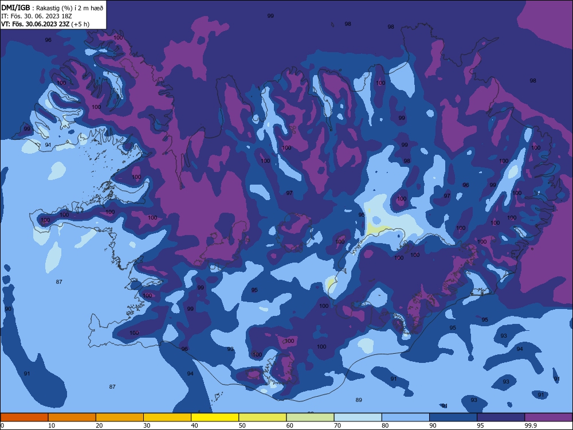Viewport: 573px width, 430px height.
Task: Click the dark orange 0–10 legend swatch
Action: (24, 417)
